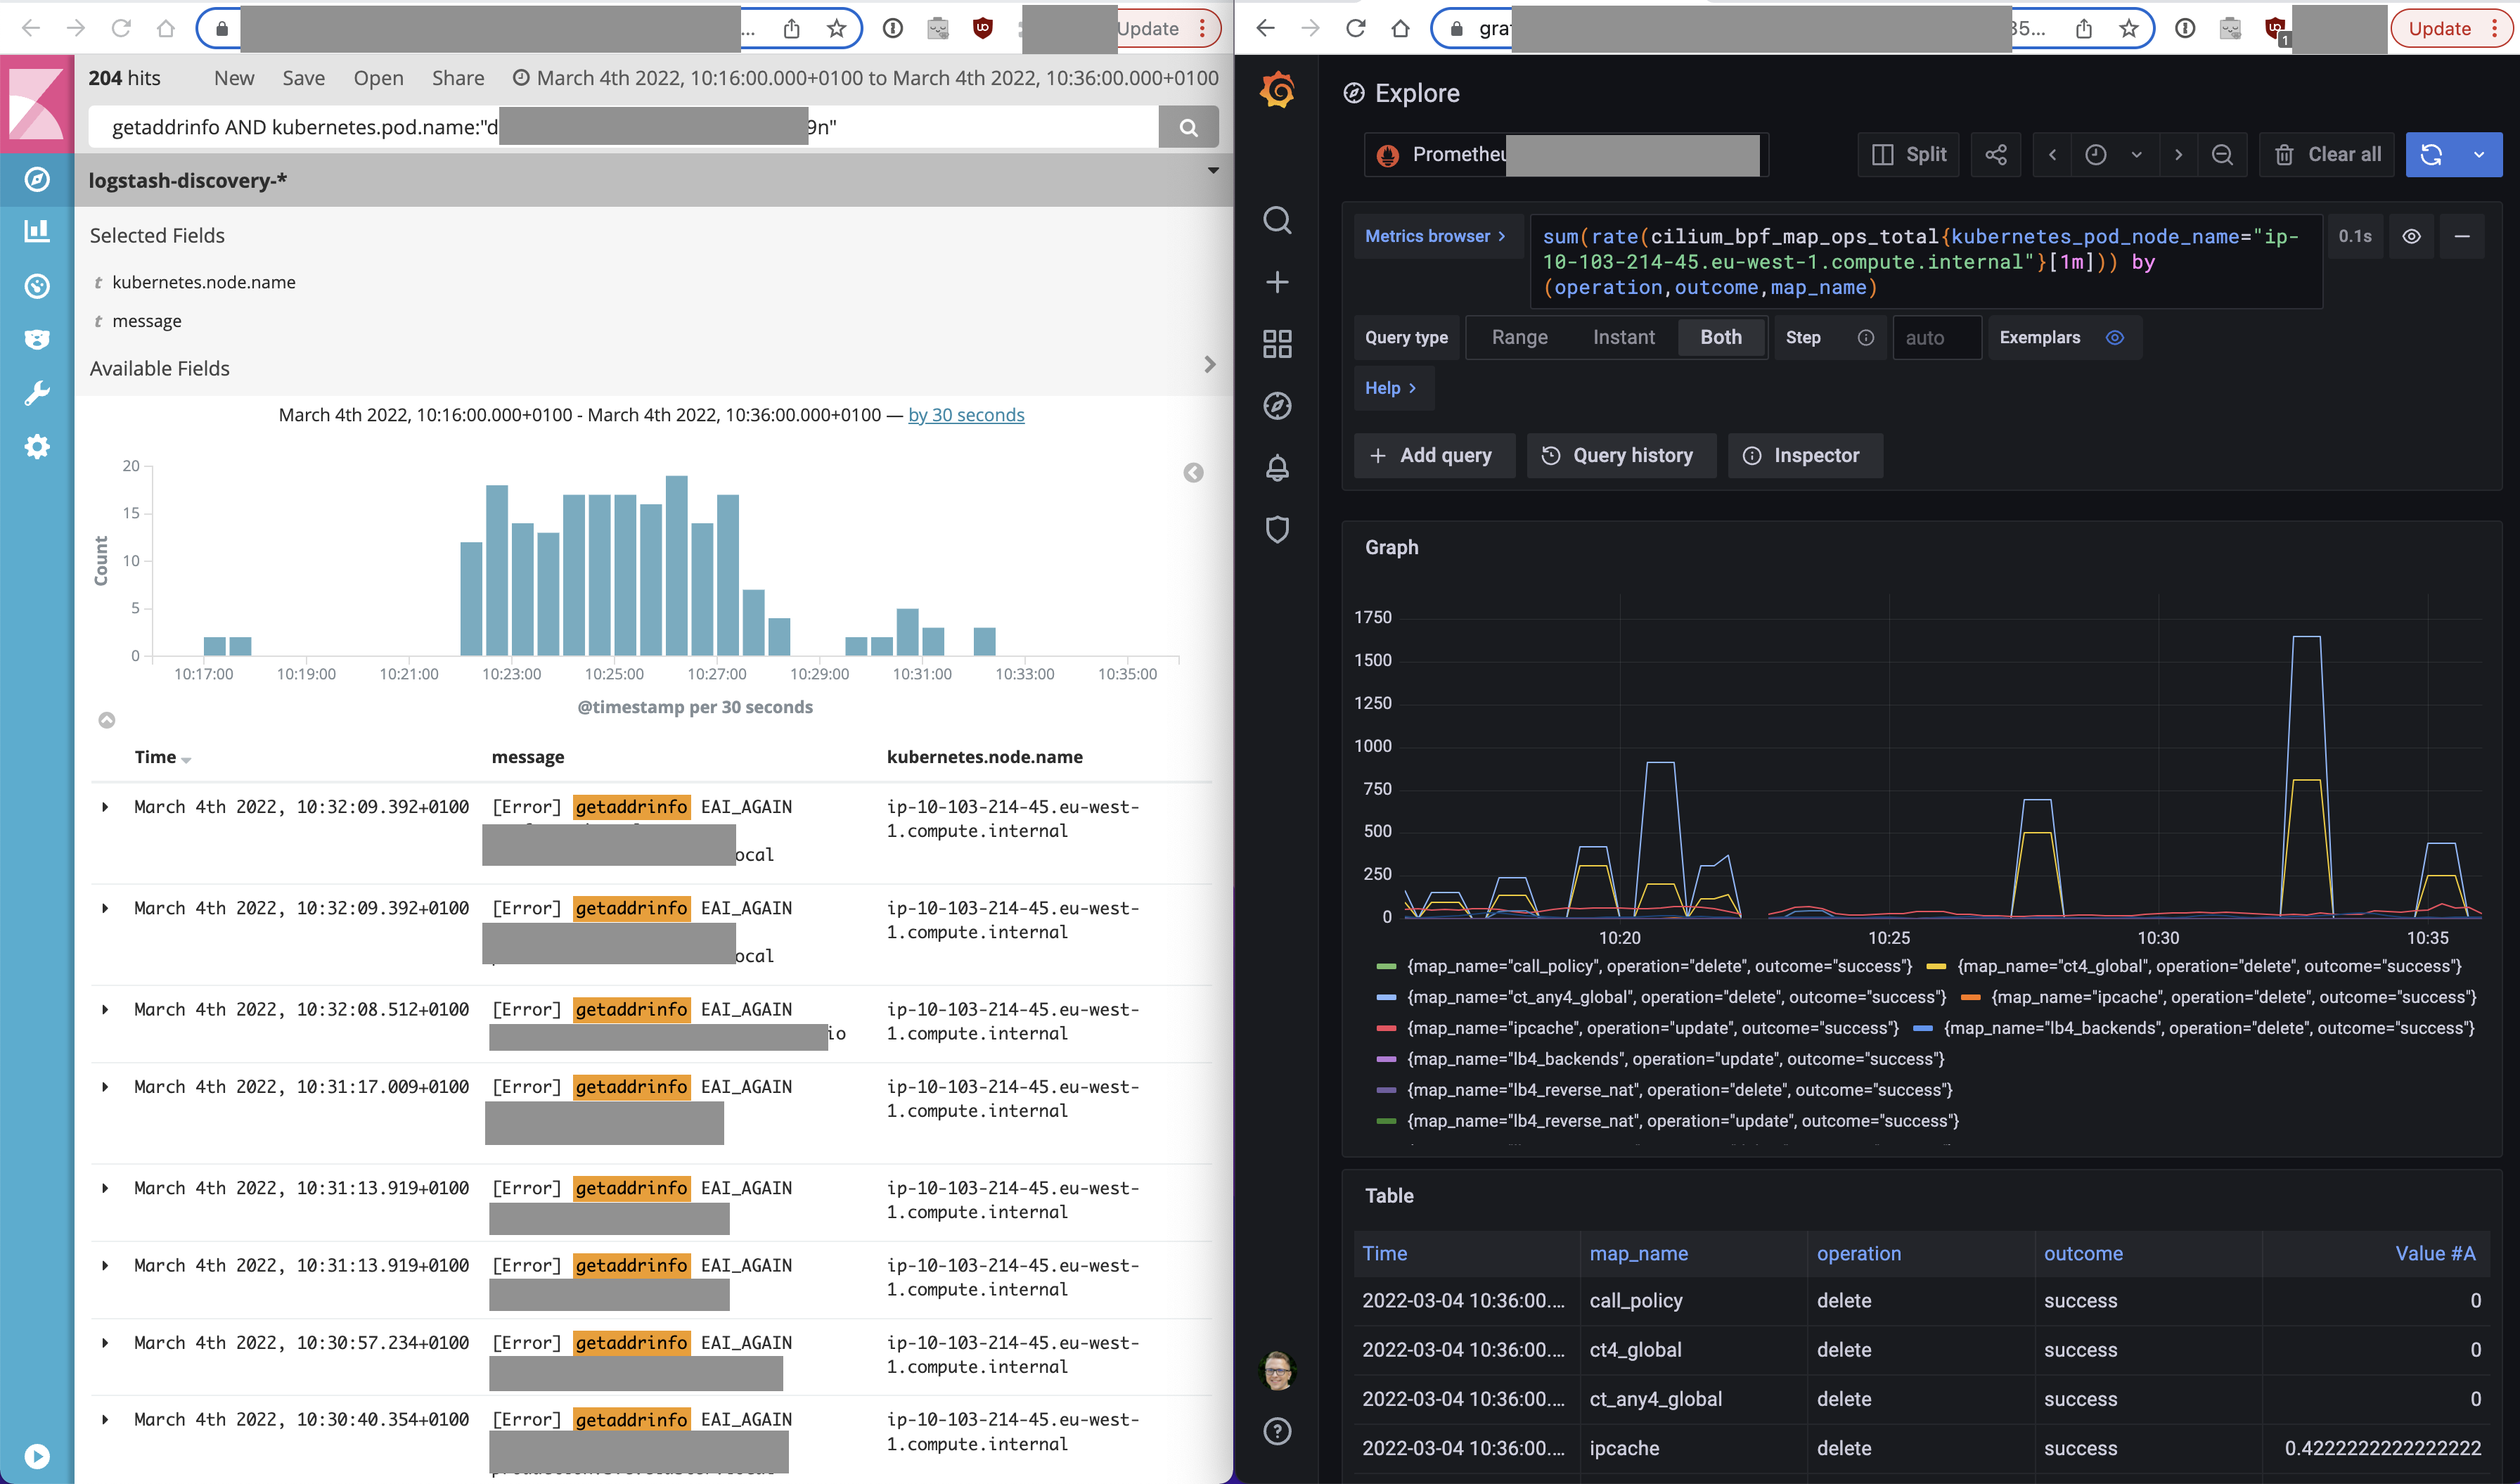Image resolution: width=2520 pixels, height=1484 pixels.
Task: Click Open in Kibana top menu
Action: coord(378,78)
